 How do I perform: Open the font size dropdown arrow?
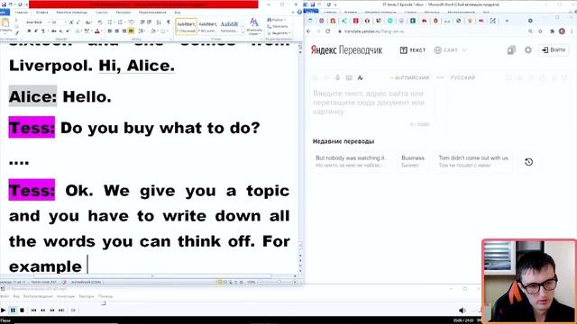tap(66, 22)
